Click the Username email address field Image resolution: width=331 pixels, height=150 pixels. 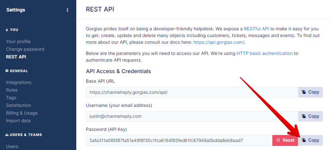click(192, 116)
